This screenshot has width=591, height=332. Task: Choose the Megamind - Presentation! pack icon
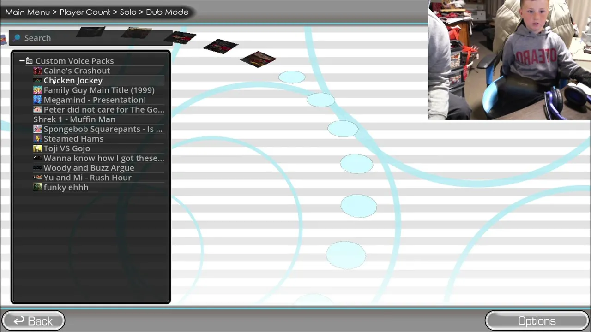click(37, 100)
